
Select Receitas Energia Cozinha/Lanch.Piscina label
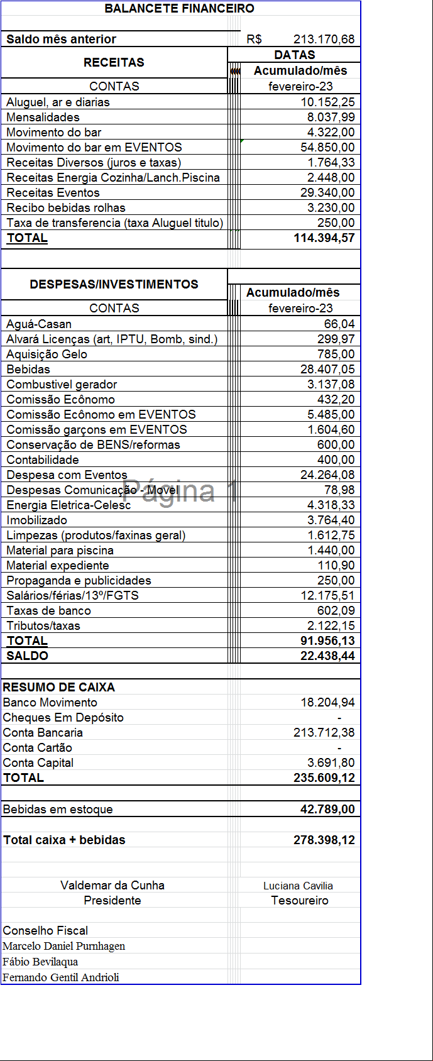113,177
